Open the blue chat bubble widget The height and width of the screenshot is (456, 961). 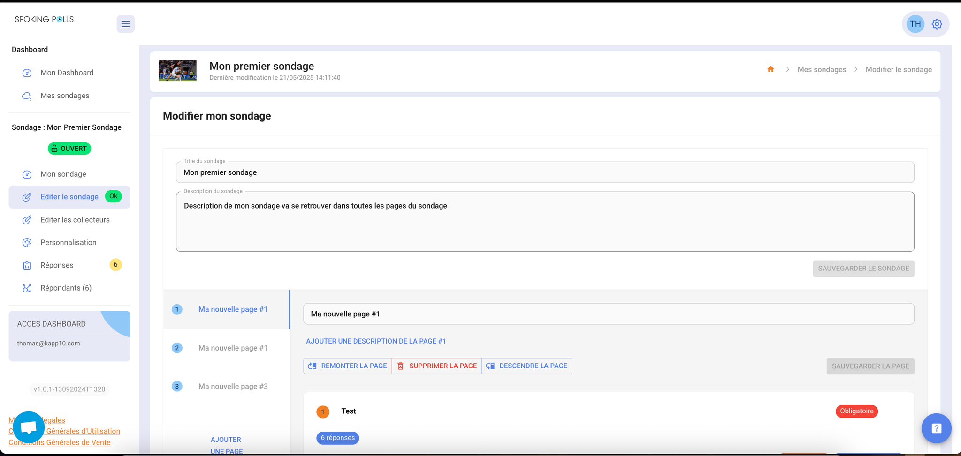tap(29, 427)
